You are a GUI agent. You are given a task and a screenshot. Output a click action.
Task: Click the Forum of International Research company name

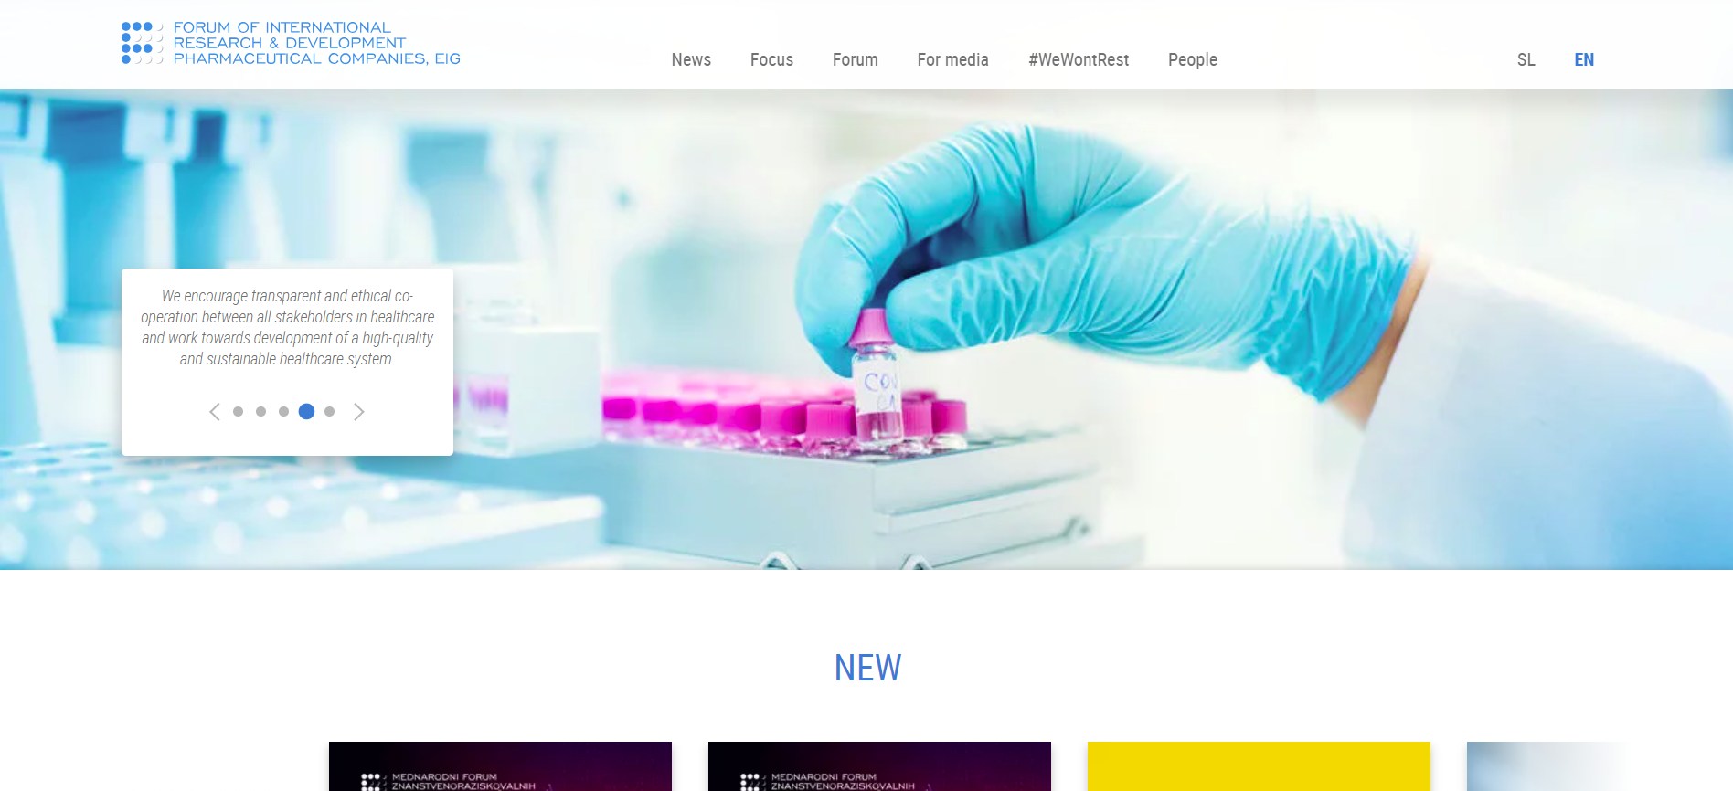(316, 43)
